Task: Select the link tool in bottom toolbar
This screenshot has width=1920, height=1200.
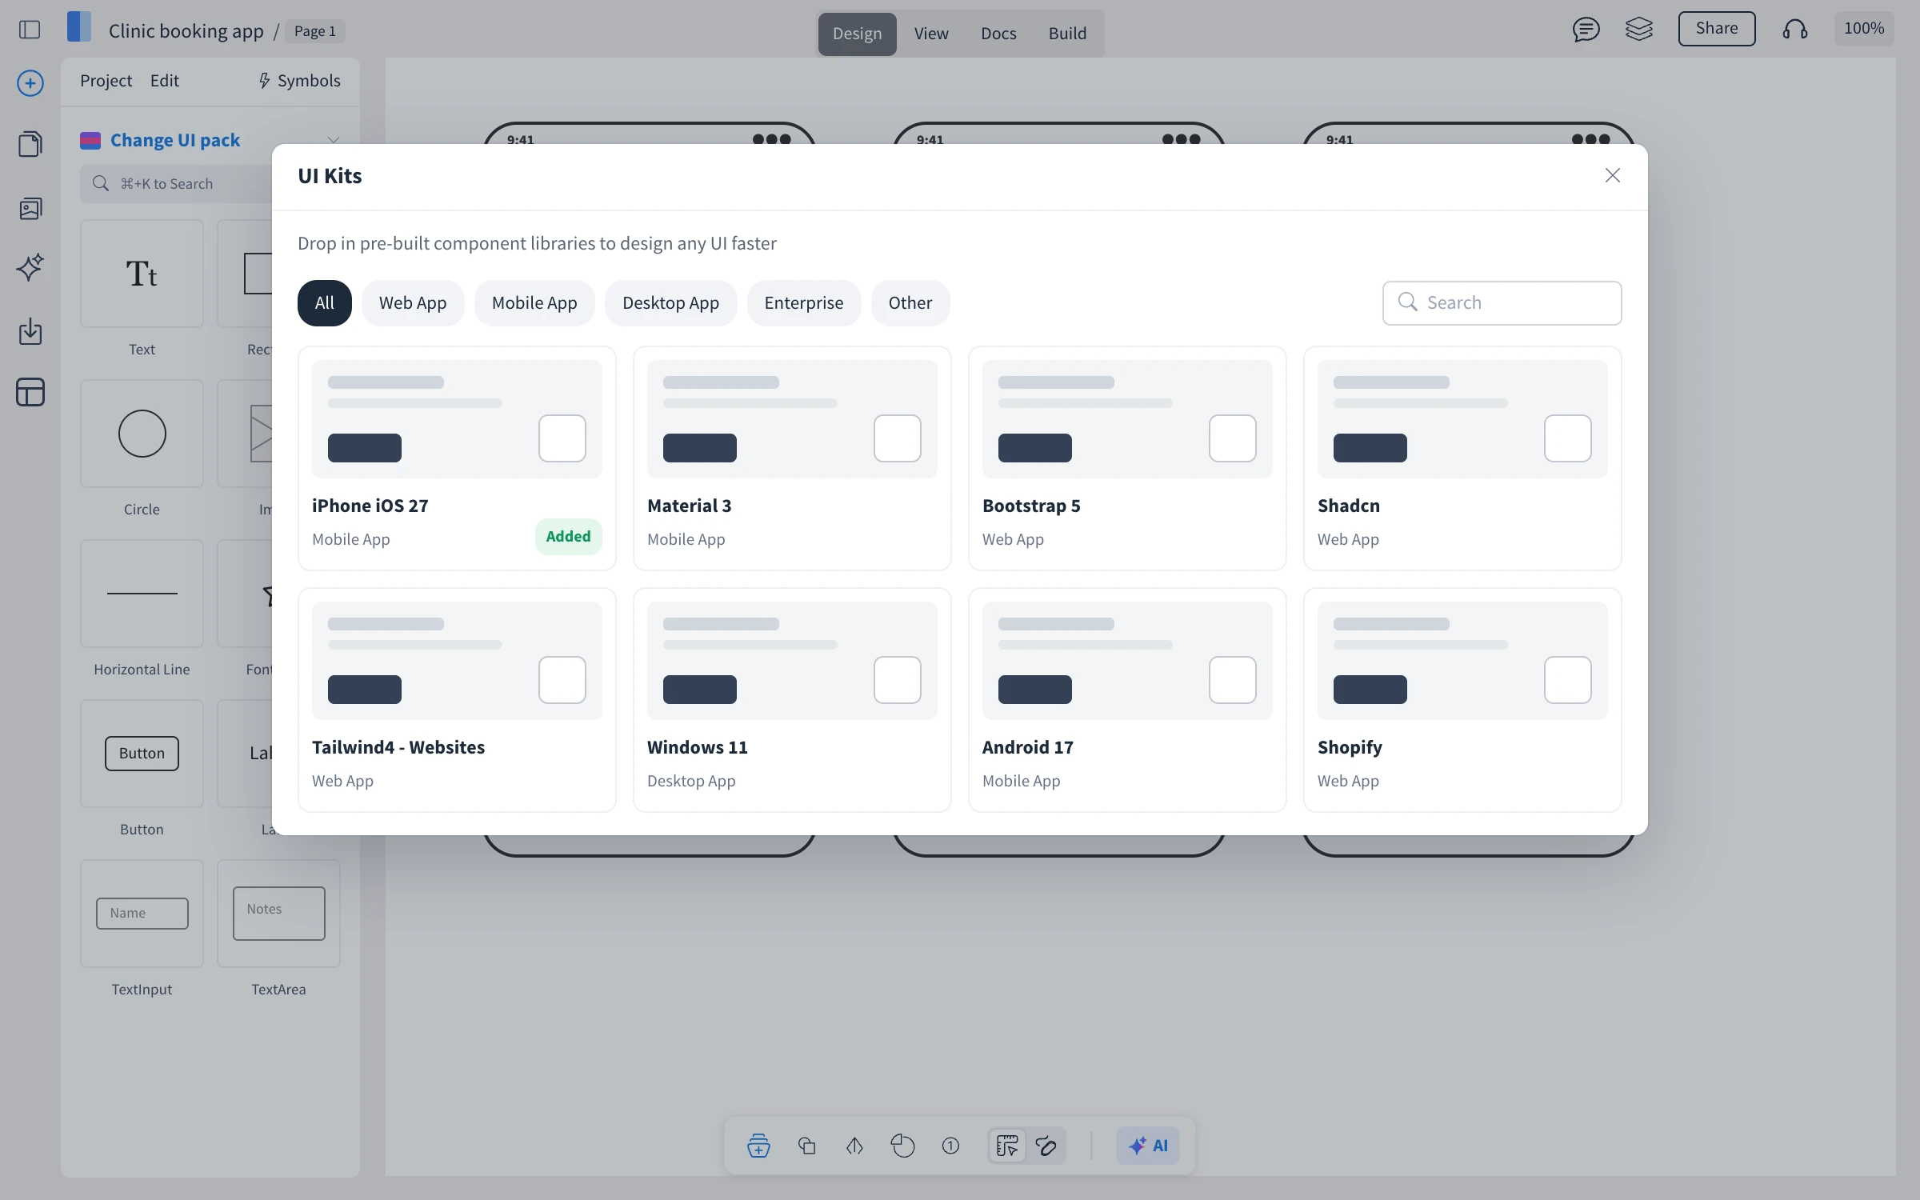Action: [1046, 1146]
